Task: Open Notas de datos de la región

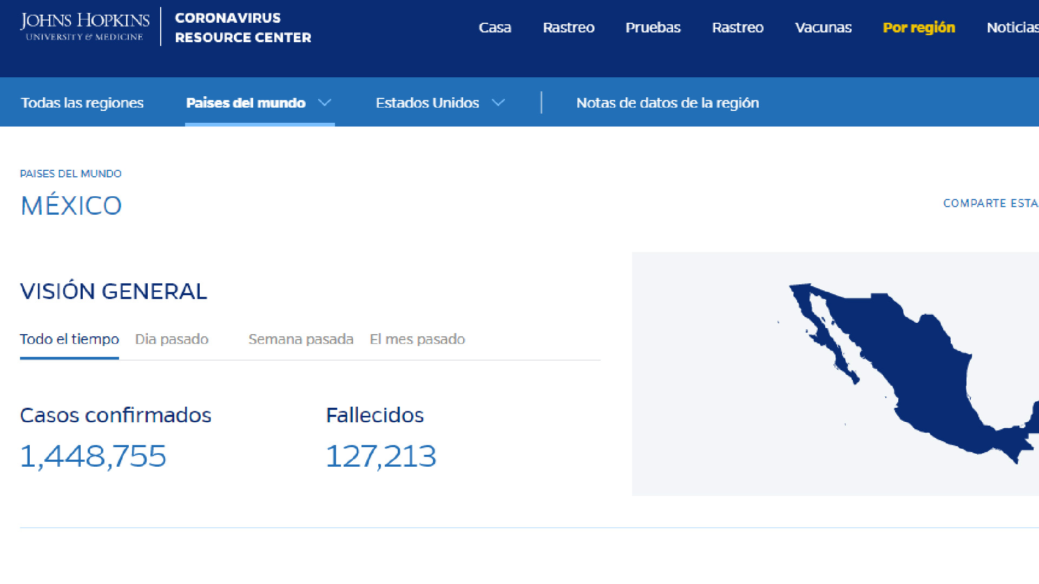Action: click(x=668, y=103)
